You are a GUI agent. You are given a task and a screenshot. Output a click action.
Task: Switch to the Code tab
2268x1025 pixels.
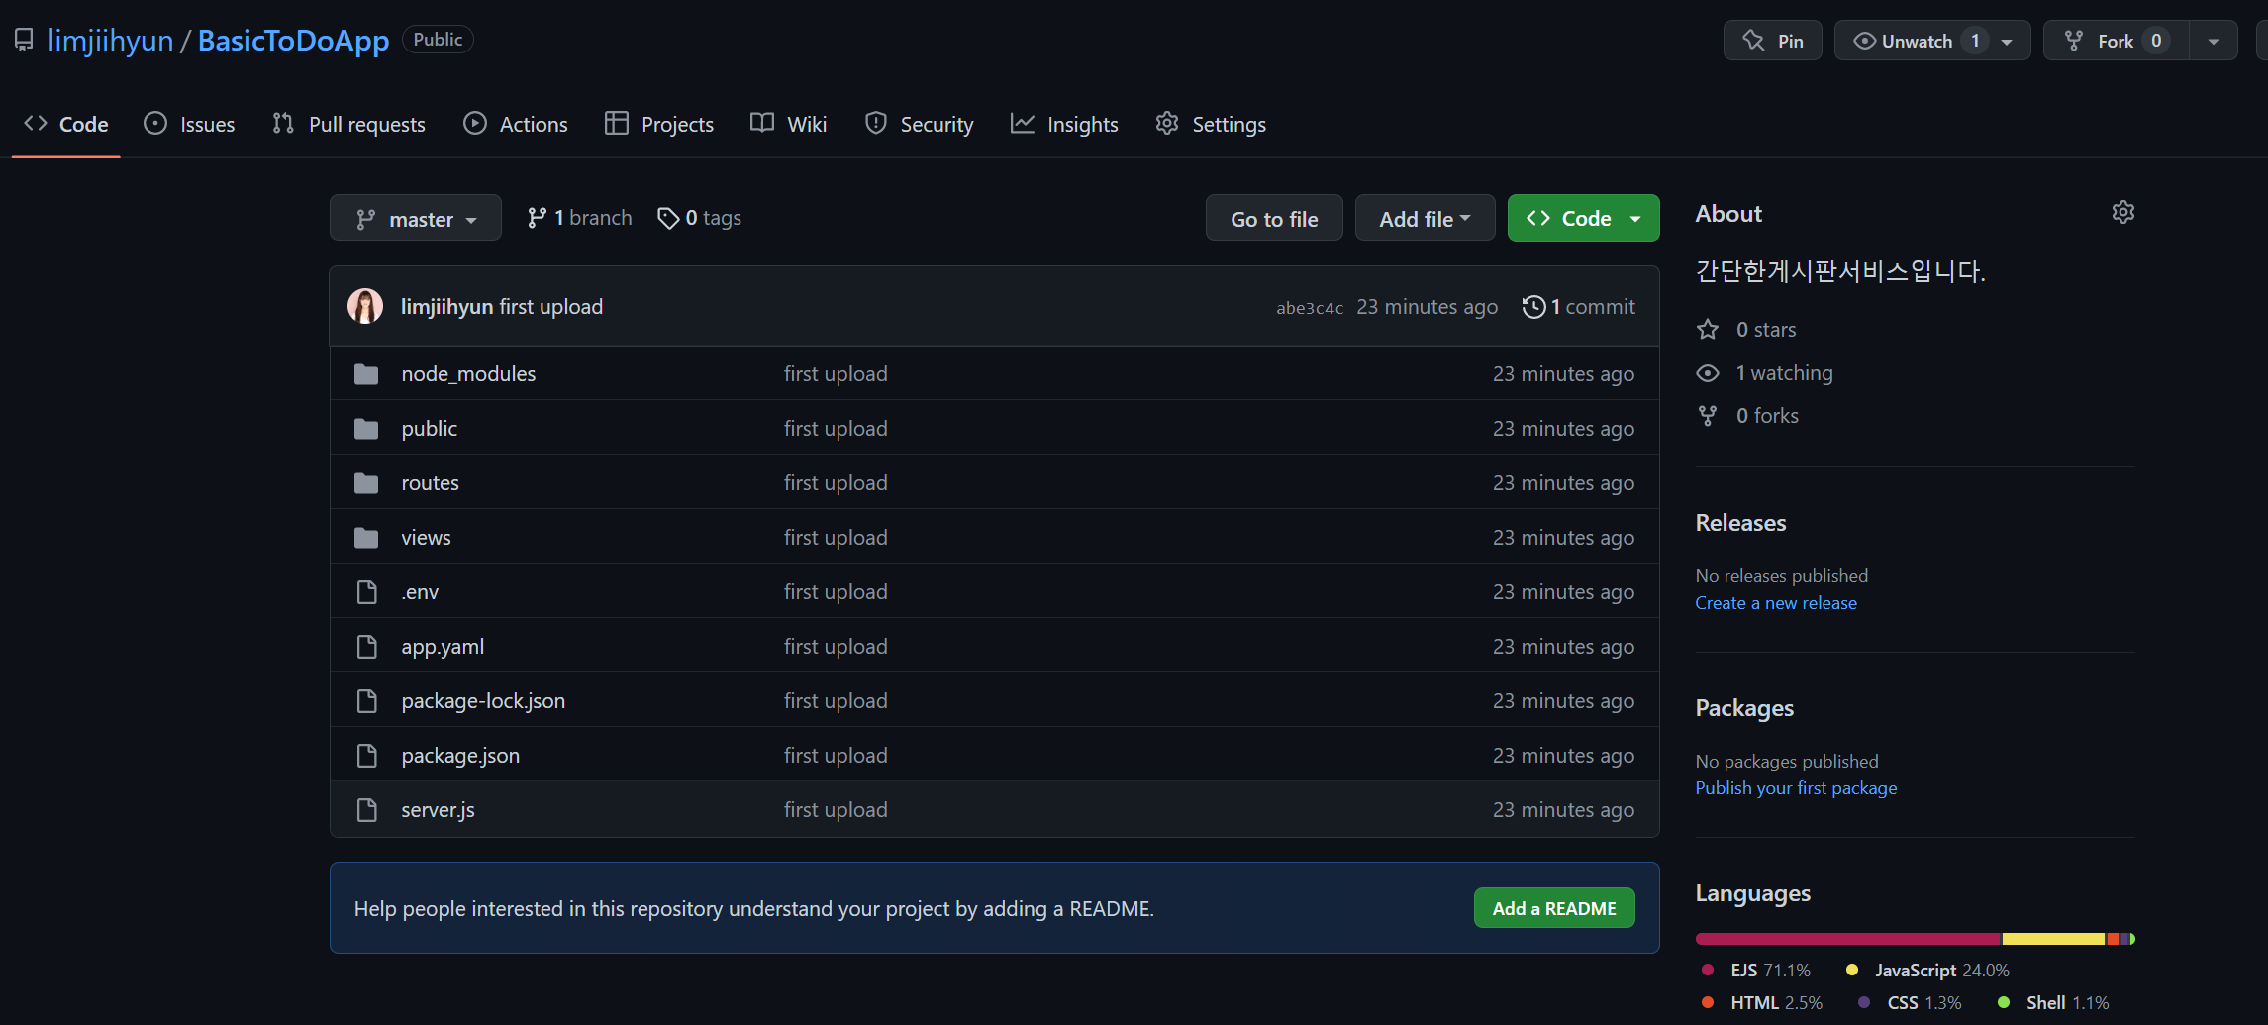pyautogui.click(x=66, y=124)
